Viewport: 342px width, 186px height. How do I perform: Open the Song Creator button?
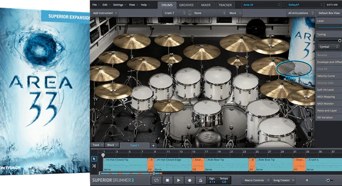281,180
